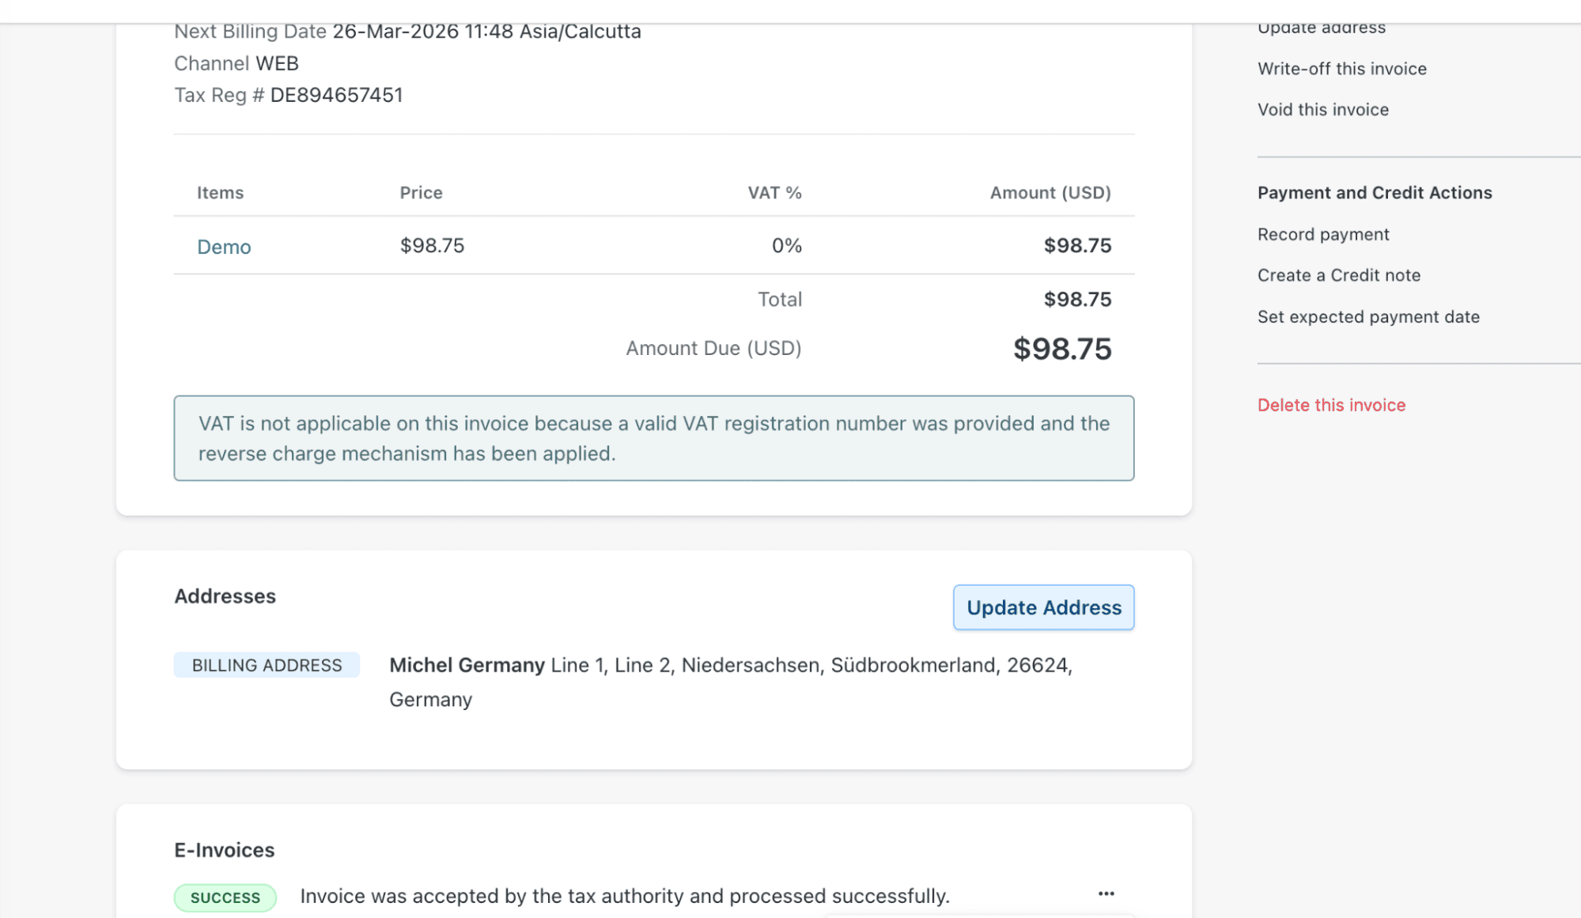Click Record payment in sidebar

pyautogui.click(x=1322, y=235)
